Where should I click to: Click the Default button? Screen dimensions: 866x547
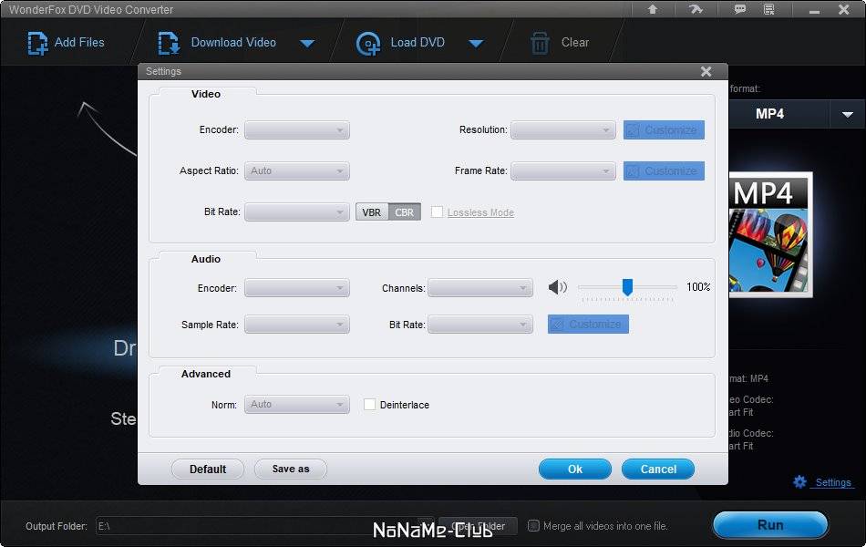[x=208, y=470]
